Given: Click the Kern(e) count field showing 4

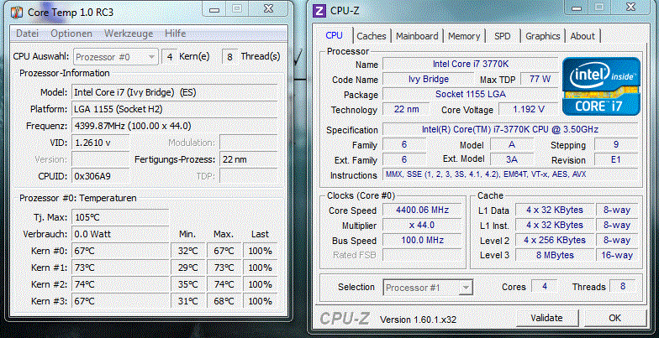Looking at the screenshot, I should pyautogui.click(x=170, y=57).
